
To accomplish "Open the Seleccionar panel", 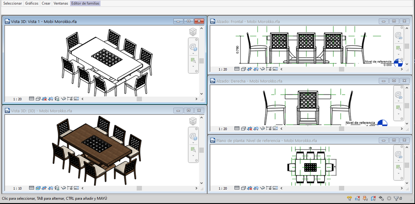I will point(12,3).
